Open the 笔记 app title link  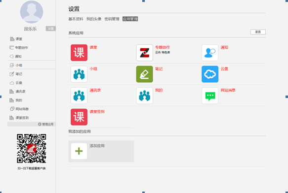[159, 69]
